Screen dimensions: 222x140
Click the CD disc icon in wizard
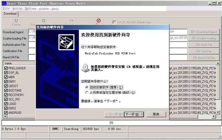point(85,68)
